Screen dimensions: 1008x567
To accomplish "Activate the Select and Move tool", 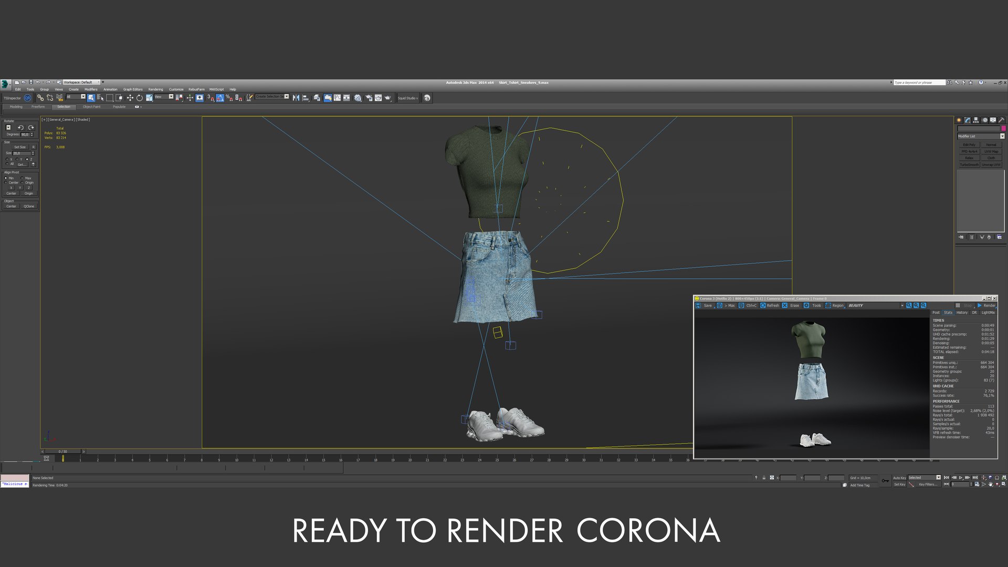I will coord(130,98).
